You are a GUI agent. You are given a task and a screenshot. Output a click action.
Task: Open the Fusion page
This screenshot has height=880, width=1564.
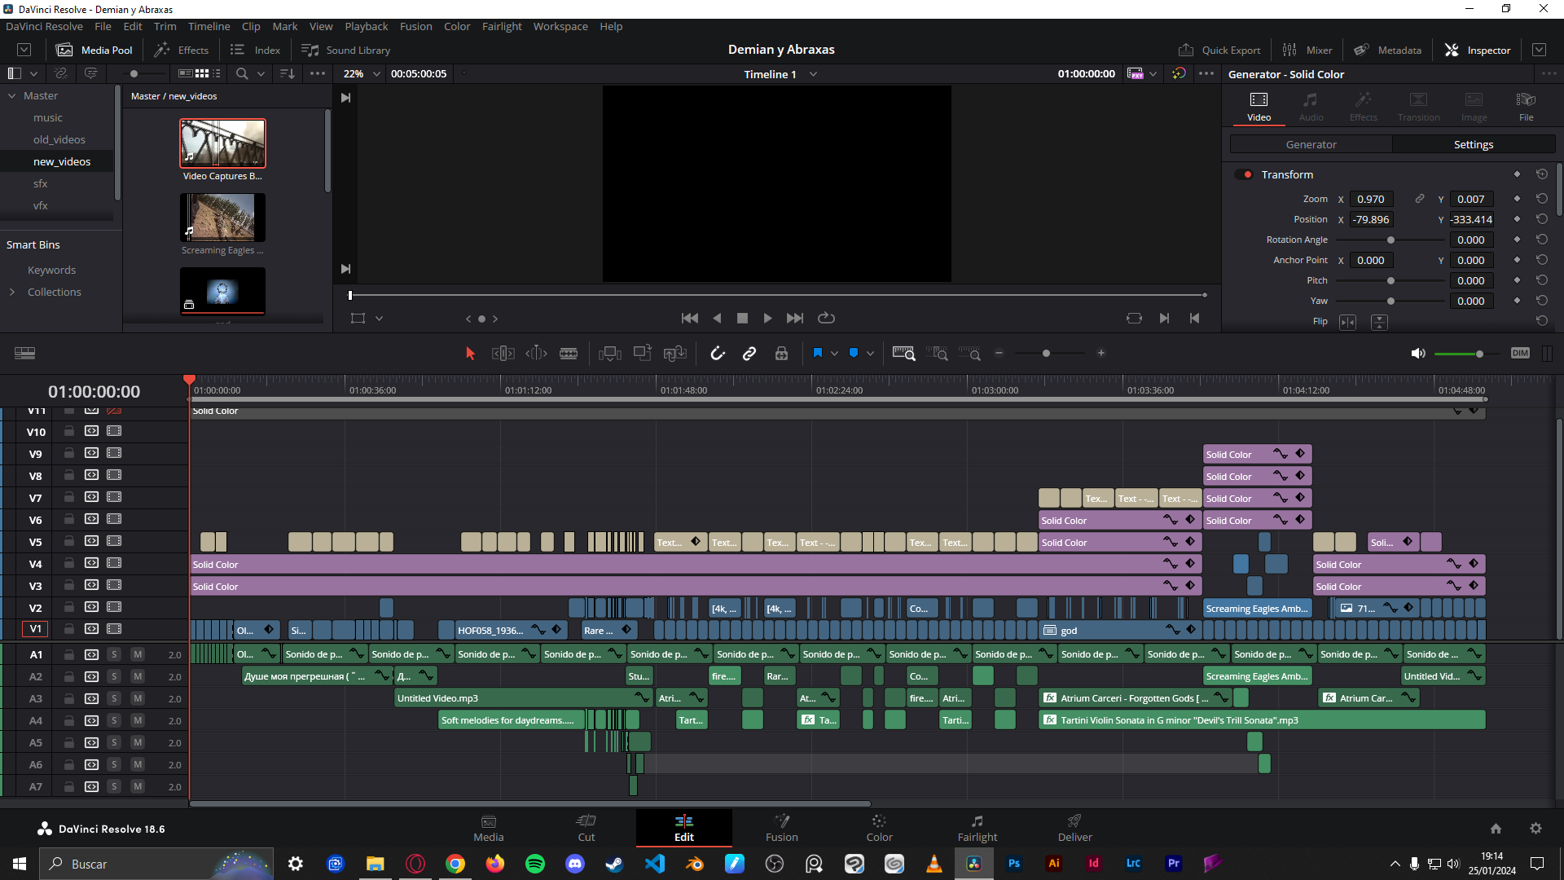click(781, 828)
